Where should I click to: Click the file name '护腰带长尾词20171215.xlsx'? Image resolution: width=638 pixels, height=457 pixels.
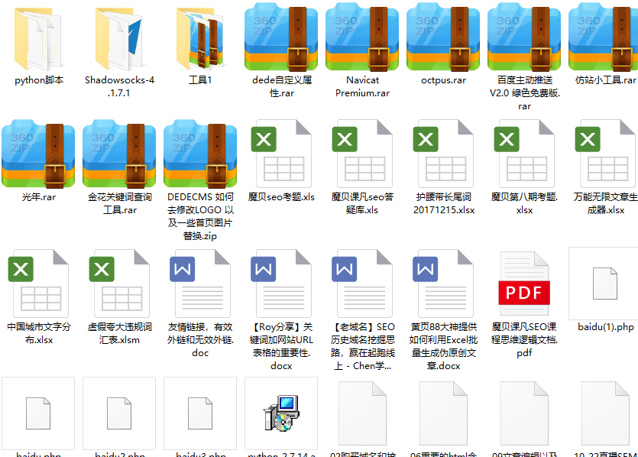pyautogui.click(x=443, y=203)
